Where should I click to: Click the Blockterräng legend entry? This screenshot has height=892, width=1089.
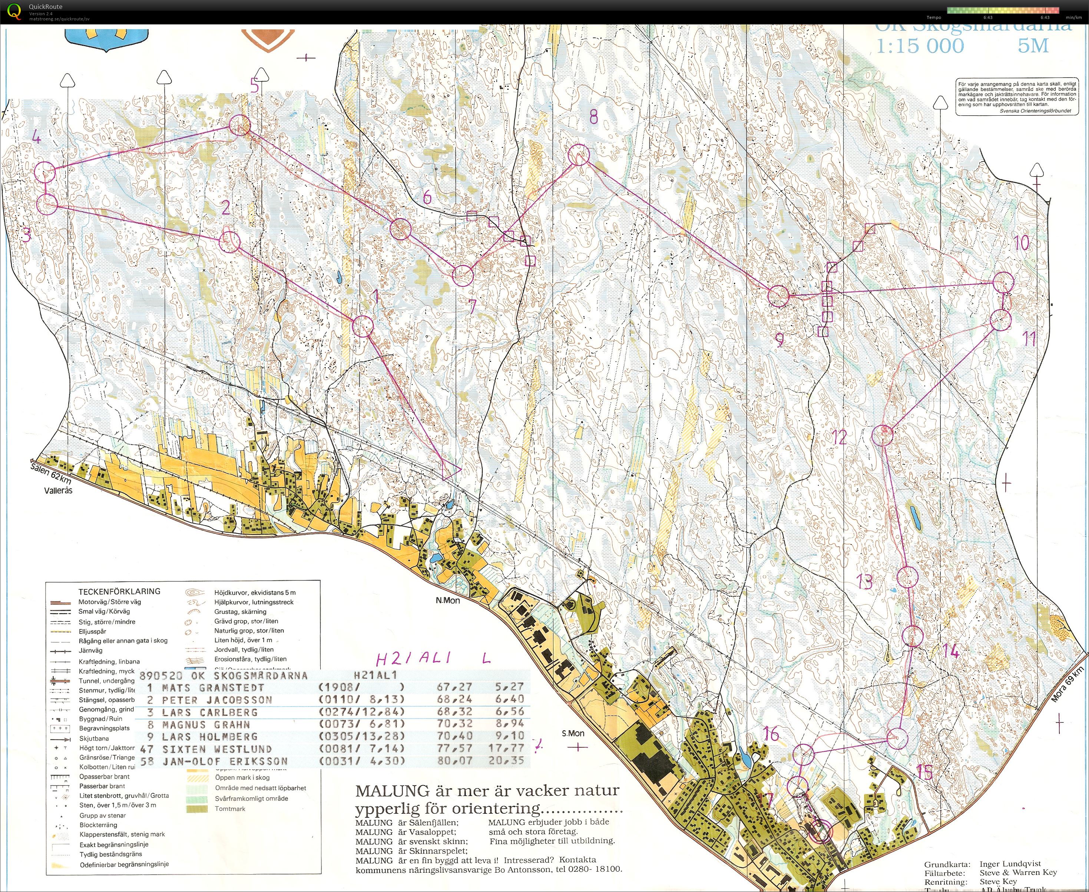tap(98, 825)
